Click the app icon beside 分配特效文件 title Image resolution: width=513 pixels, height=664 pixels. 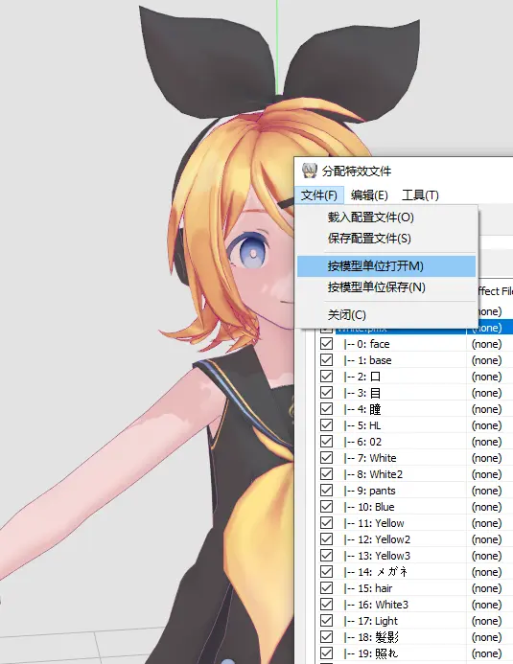click(310, 171)
